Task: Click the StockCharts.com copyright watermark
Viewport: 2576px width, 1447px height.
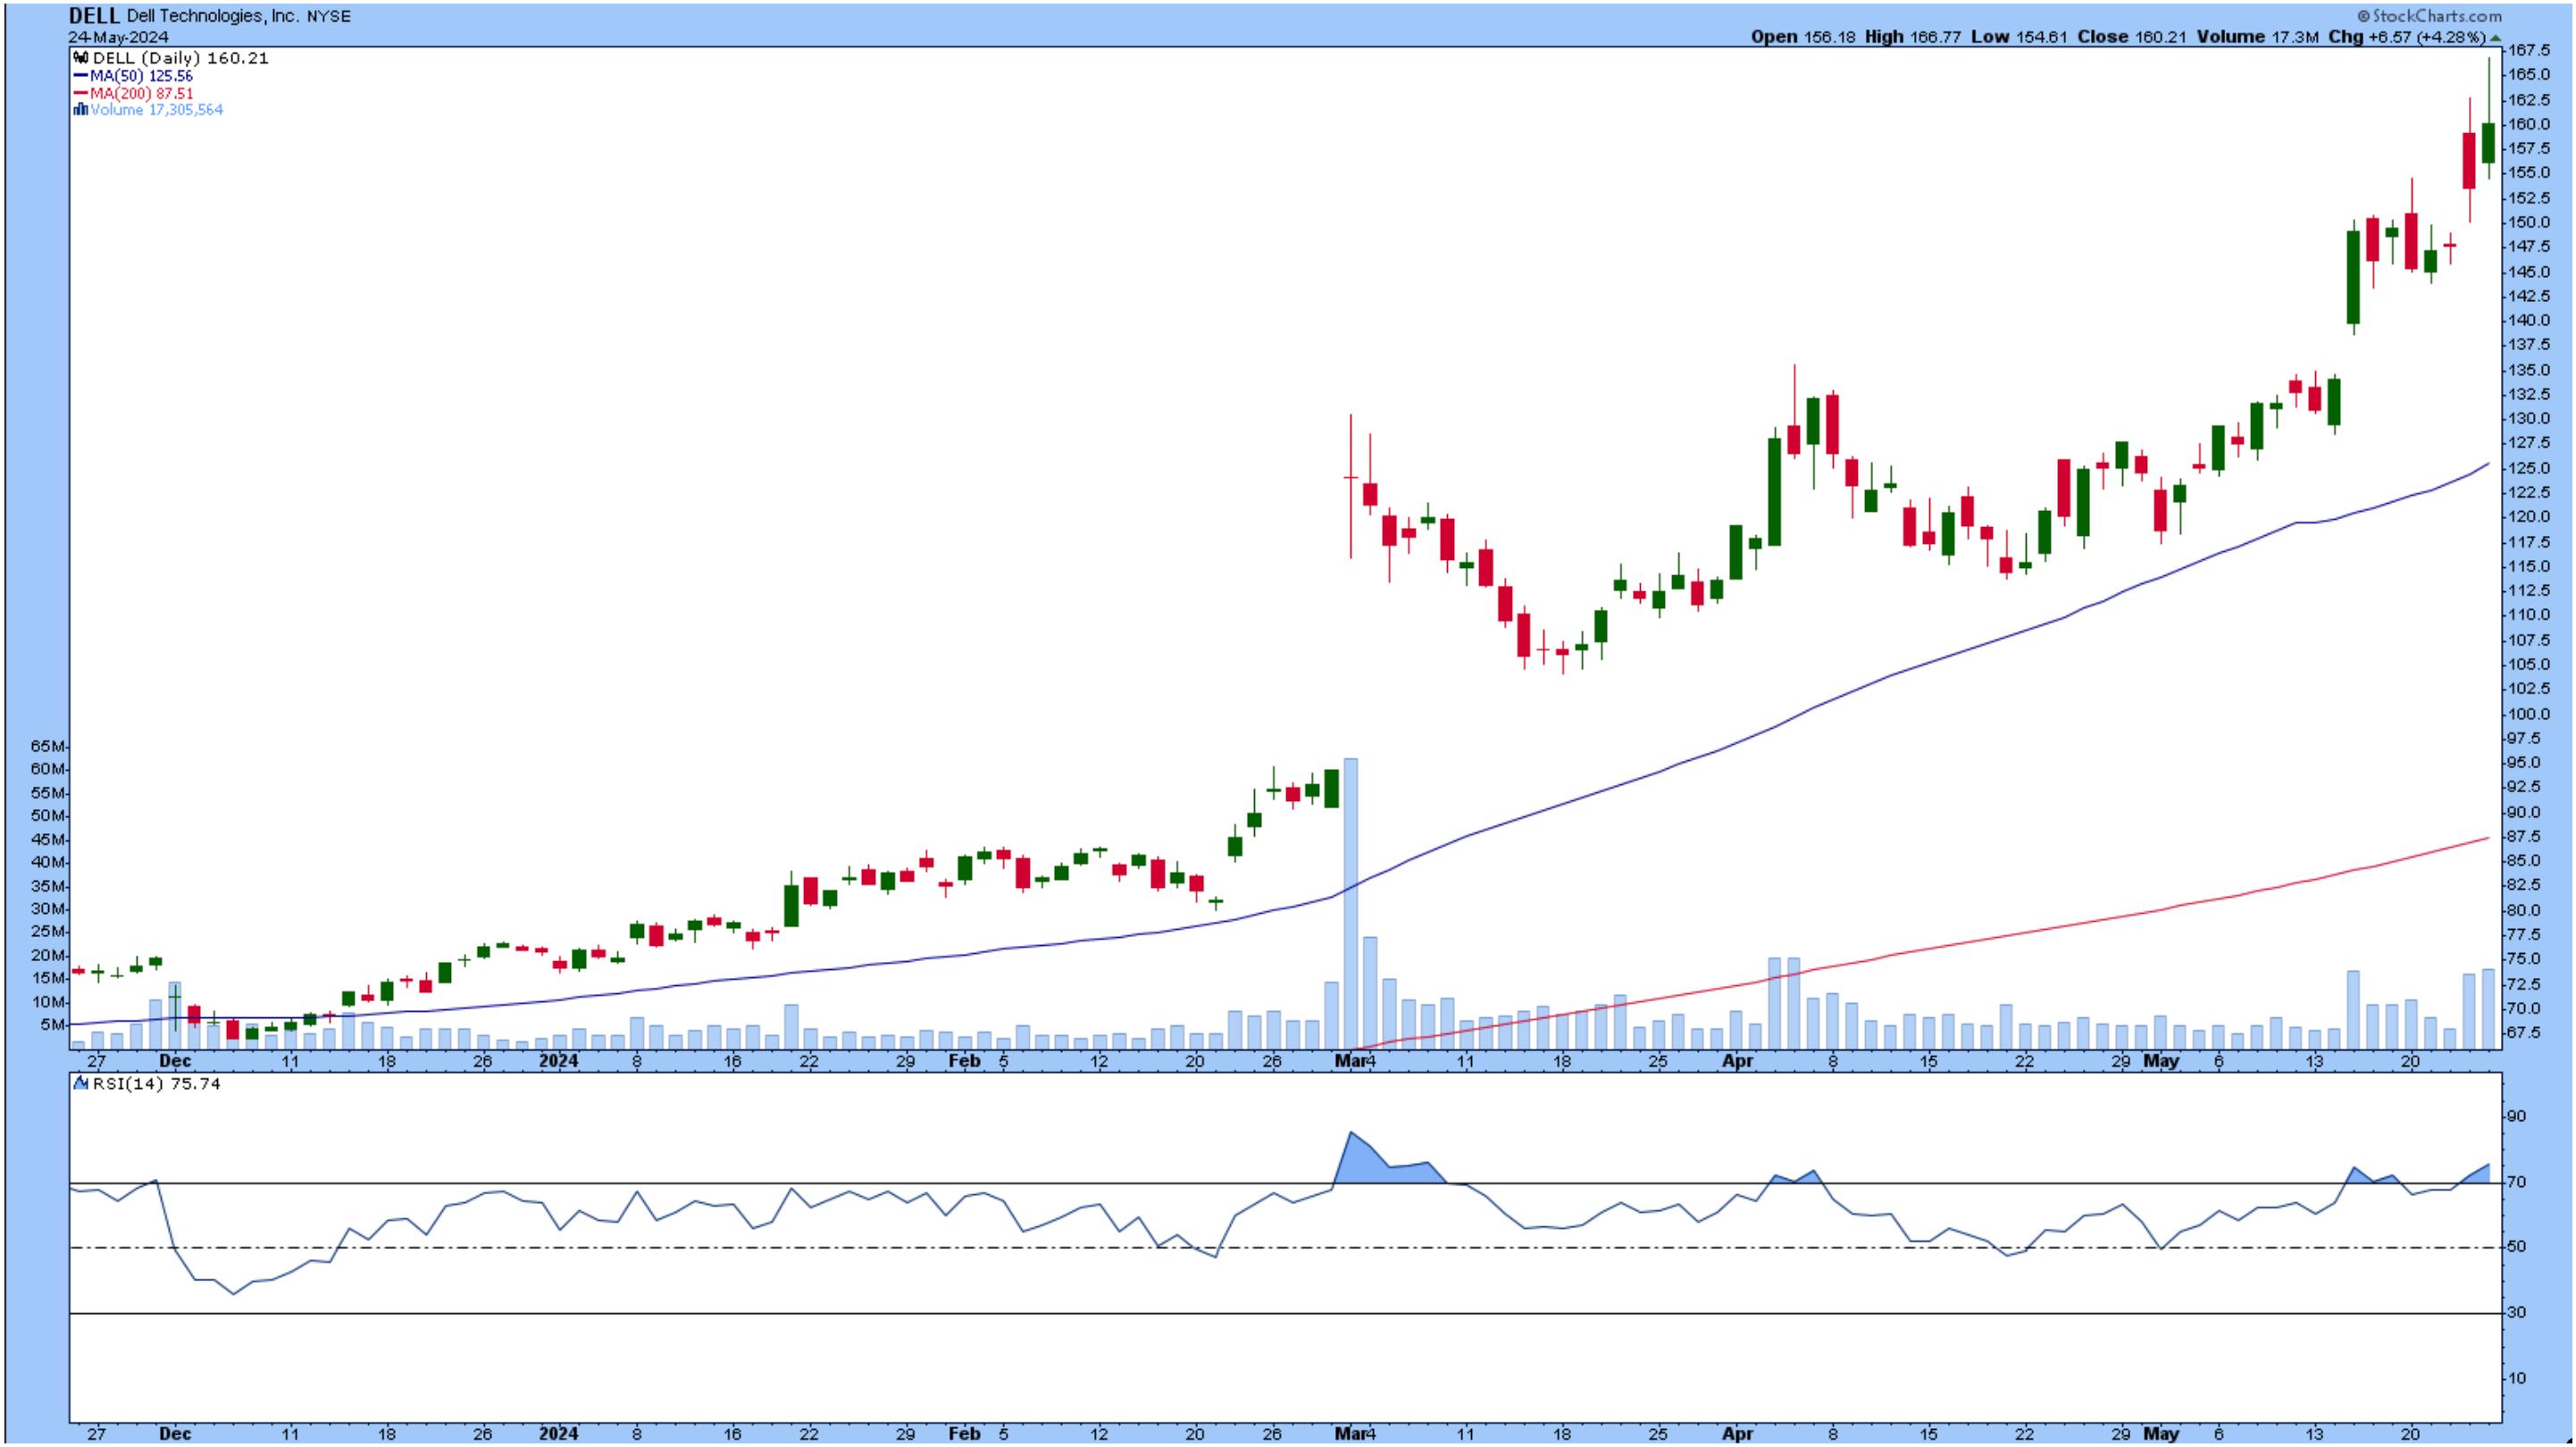Action: (2432, 16)
